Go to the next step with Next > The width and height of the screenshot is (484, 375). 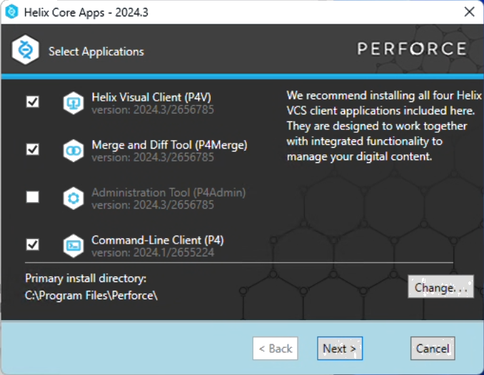pyautogui.click(x=340, y=349)
